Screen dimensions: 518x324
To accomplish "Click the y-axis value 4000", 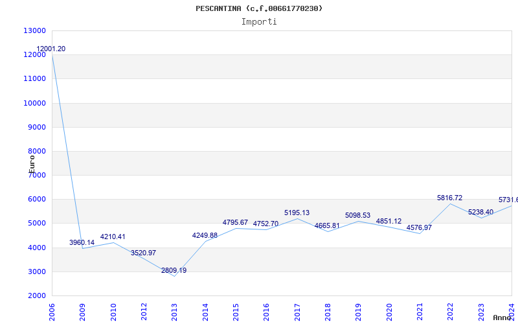I will [x=36, y=248].
